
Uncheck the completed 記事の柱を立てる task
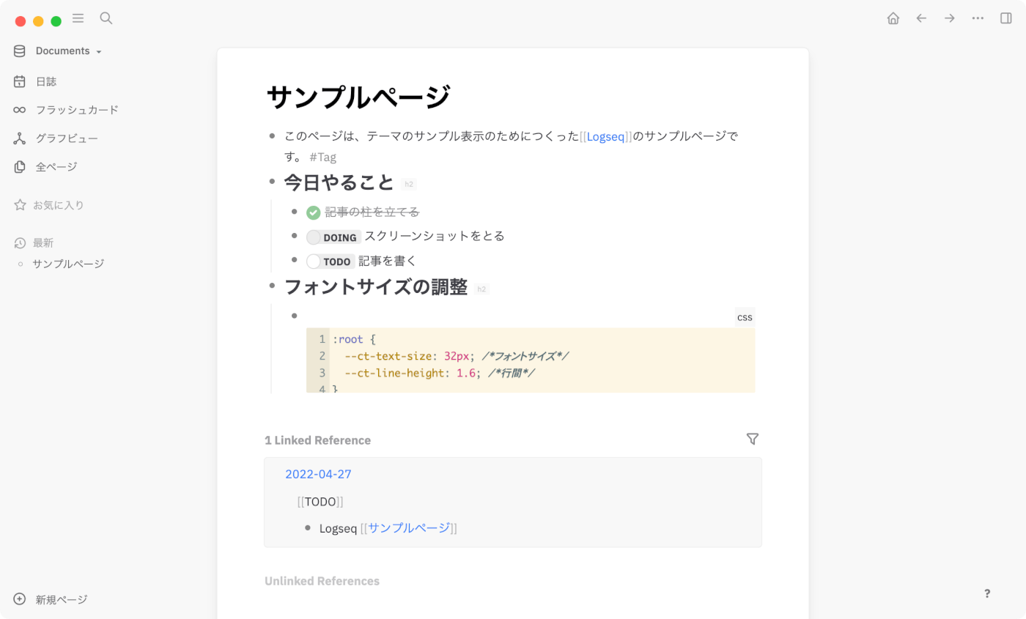click(313, 212)
